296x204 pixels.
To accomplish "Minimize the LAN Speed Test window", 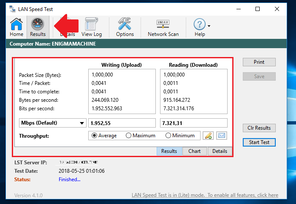I will pos(239,9).
